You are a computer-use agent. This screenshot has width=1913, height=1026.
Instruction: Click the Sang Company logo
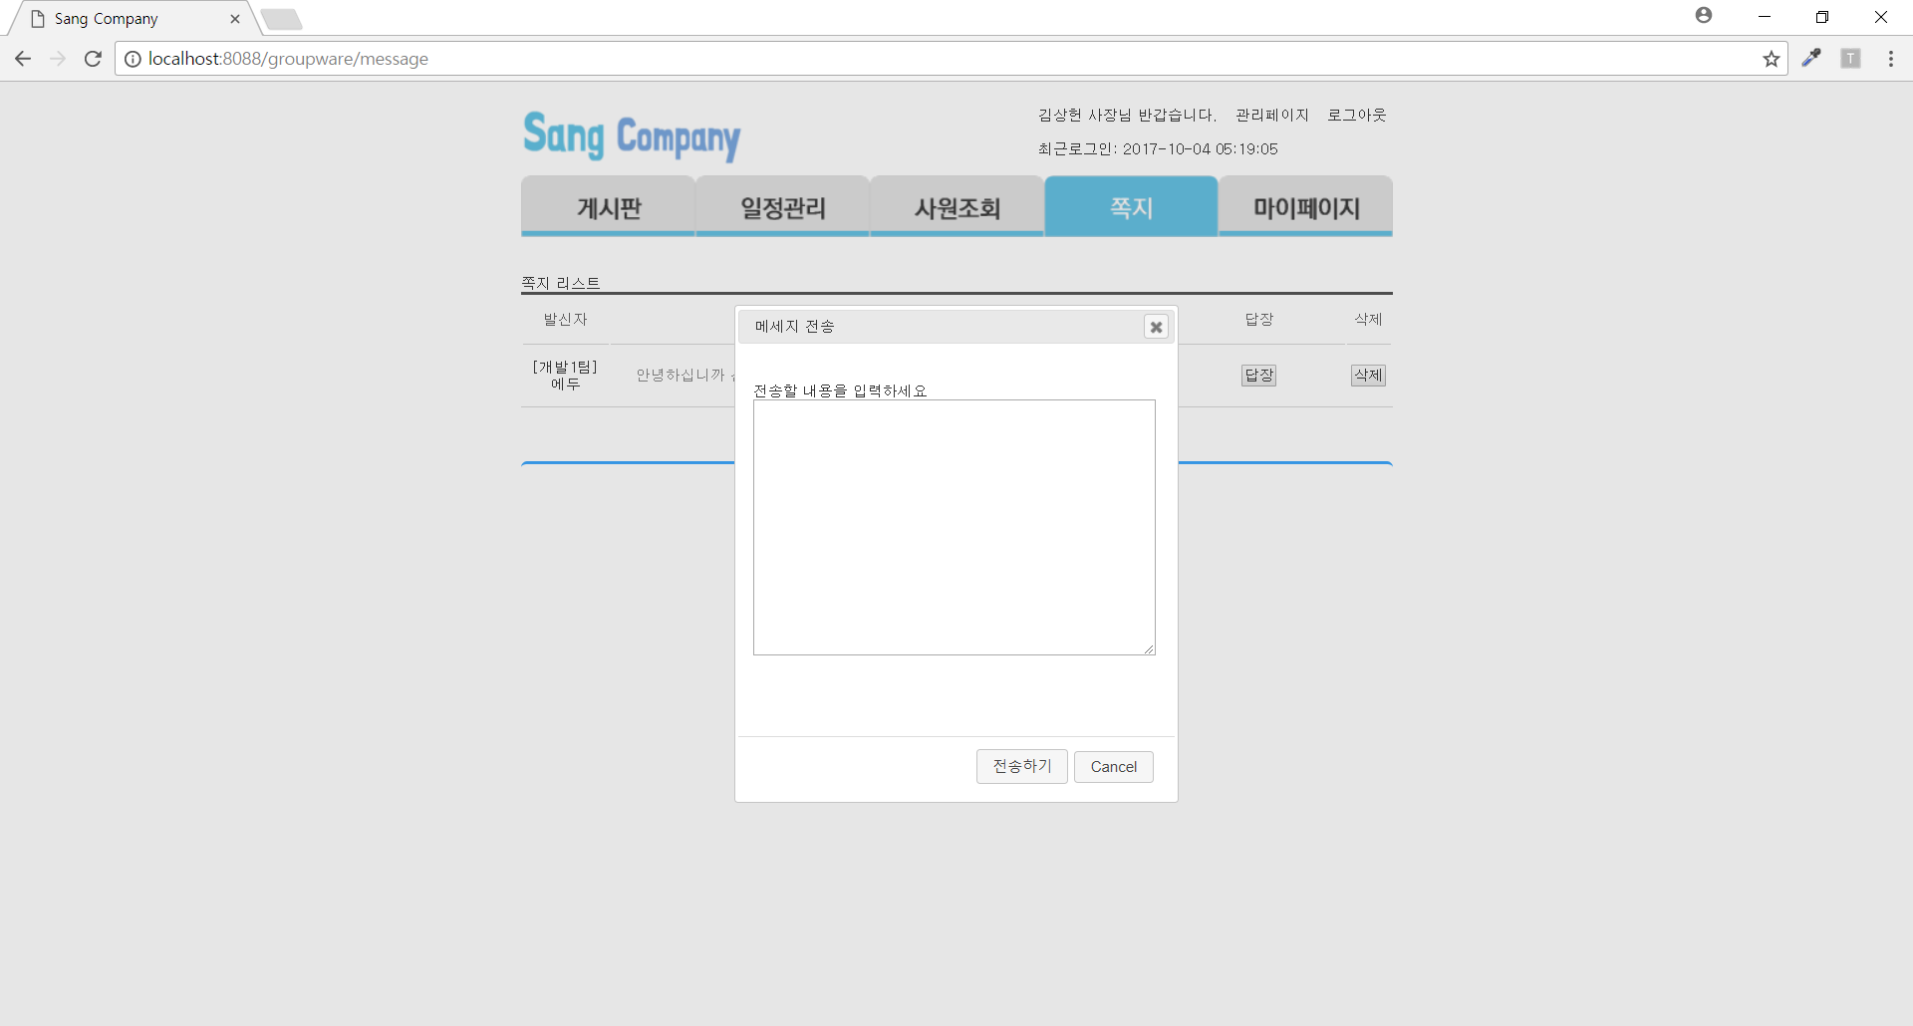(632, 136)
